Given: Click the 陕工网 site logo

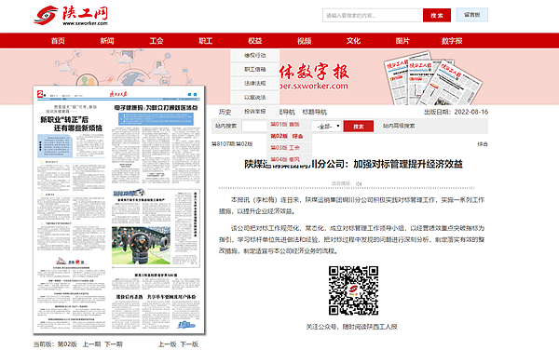Looking at the screenshot, I should (x=71, y=16).
